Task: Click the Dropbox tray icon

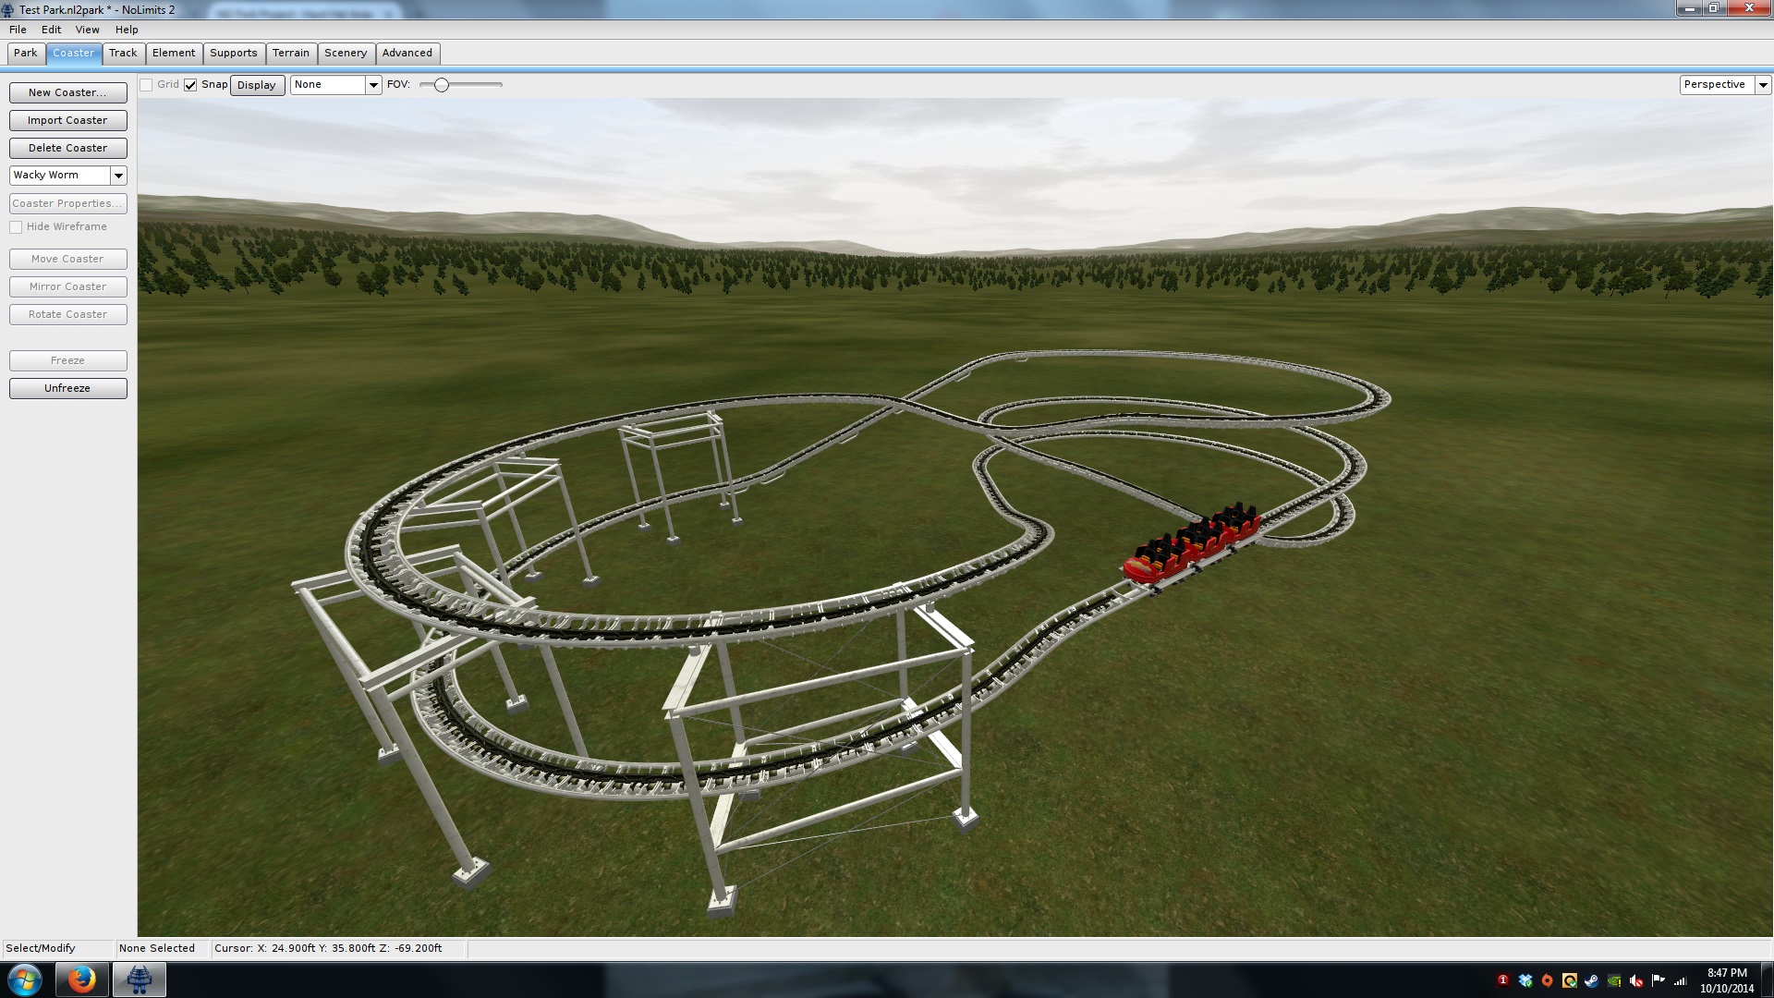Action: click(x=1525, y=981)
